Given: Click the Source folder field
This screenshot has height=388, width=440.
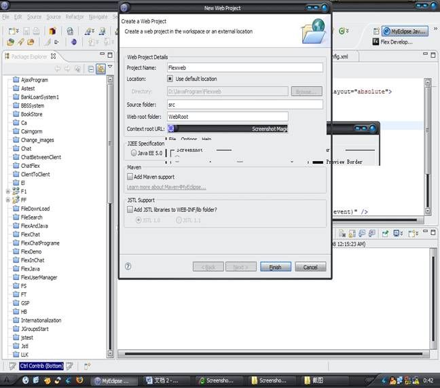Looking at the screenshot, I should (x=245, y=105).
